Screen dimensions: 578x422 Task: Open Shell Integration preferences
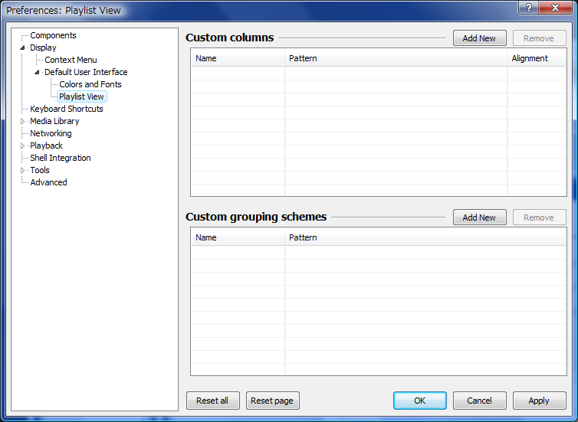click(60, 158)
